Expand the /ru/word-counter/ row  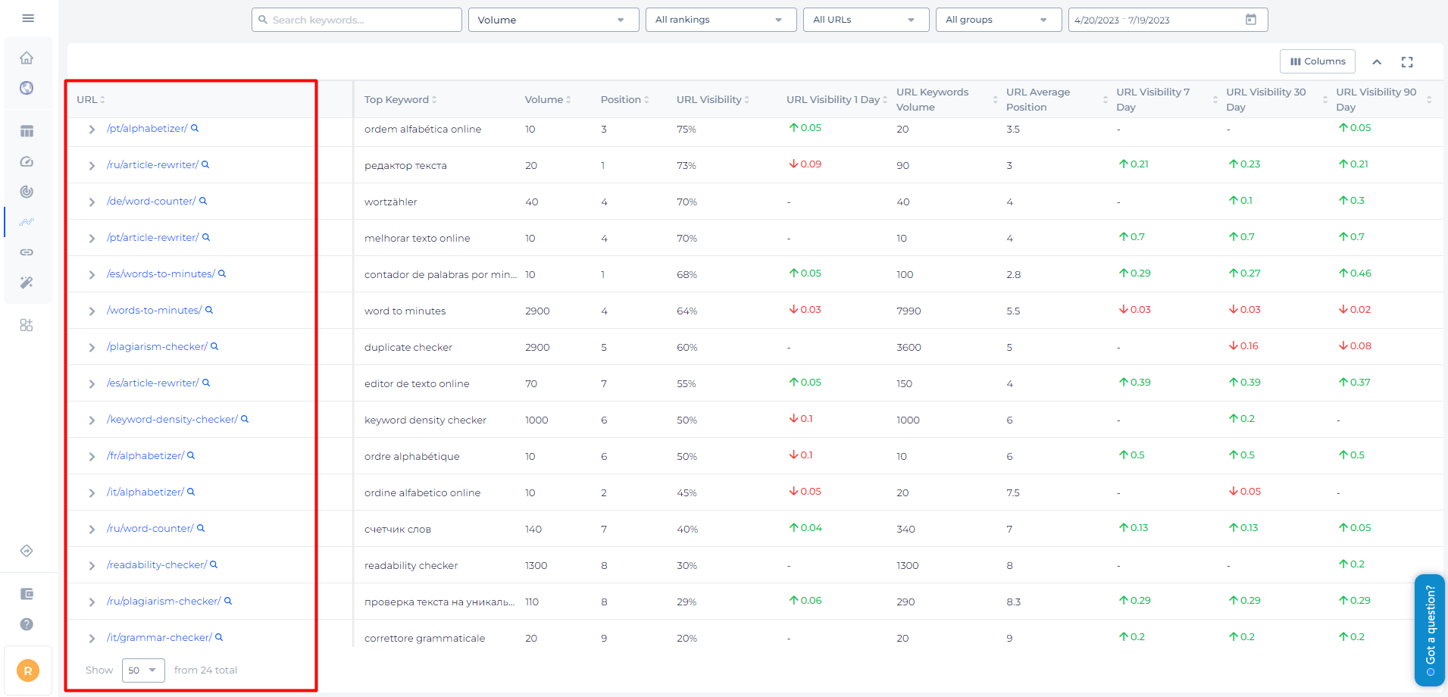(x=92, y=530)
